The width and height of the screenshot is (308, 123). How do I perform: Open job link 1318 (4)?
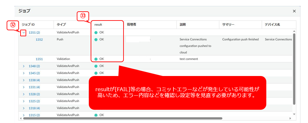[x=34, y=108]
